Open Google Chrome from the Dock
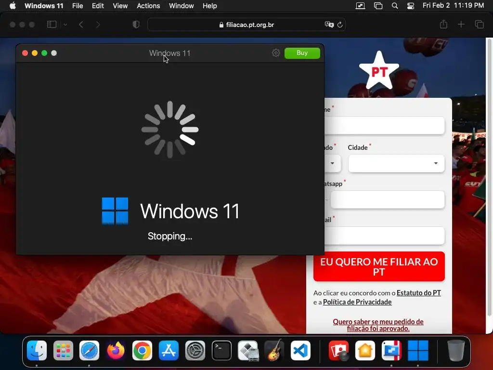Viewport: 493px width, 370px height. tap(142, 350)
